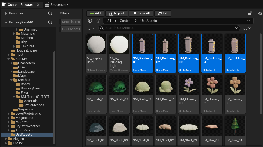Toggle the Material Instance filter
The image size is (263, 147).
70,22
